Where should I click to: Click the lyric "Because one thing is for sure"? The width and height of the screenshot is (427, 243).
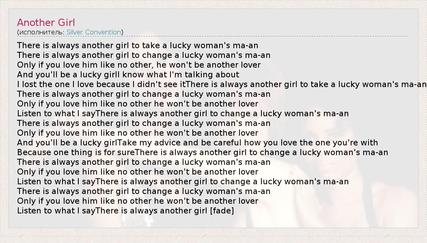(75, 152)
